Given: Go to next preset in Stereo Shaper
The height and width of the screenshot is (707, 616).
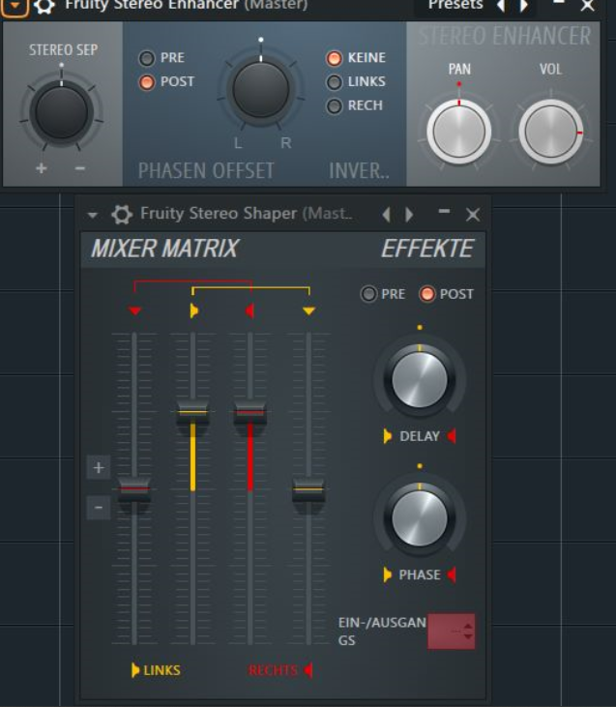Looking at the screenshot, I should pyautogui.click(x=409, y=215).
